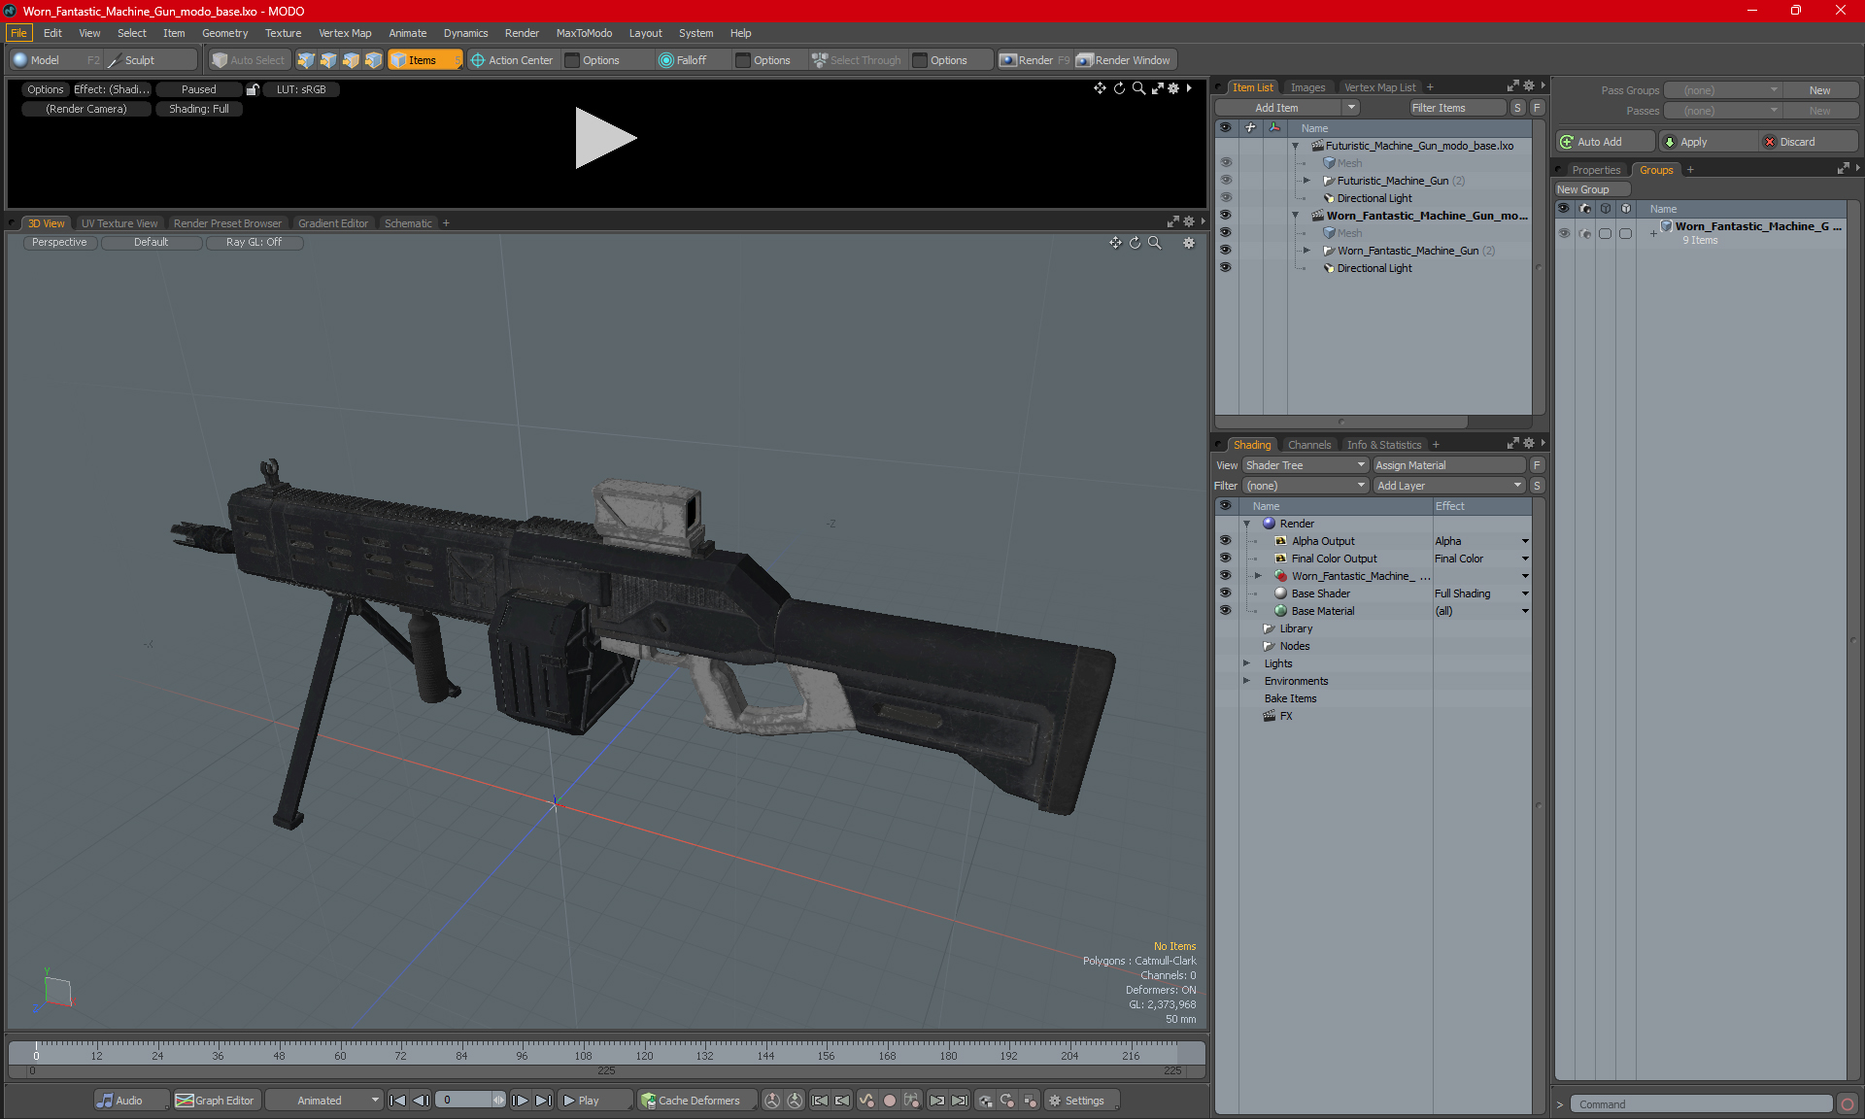Switch to the Channels tab

1309,445
